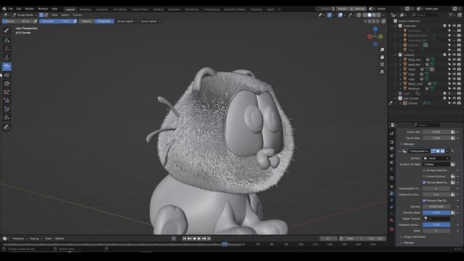Hide the Whiskers object with its eye icon
Image resolution: width=464 pixels, height=261 pixels.
tap(455, 88)
